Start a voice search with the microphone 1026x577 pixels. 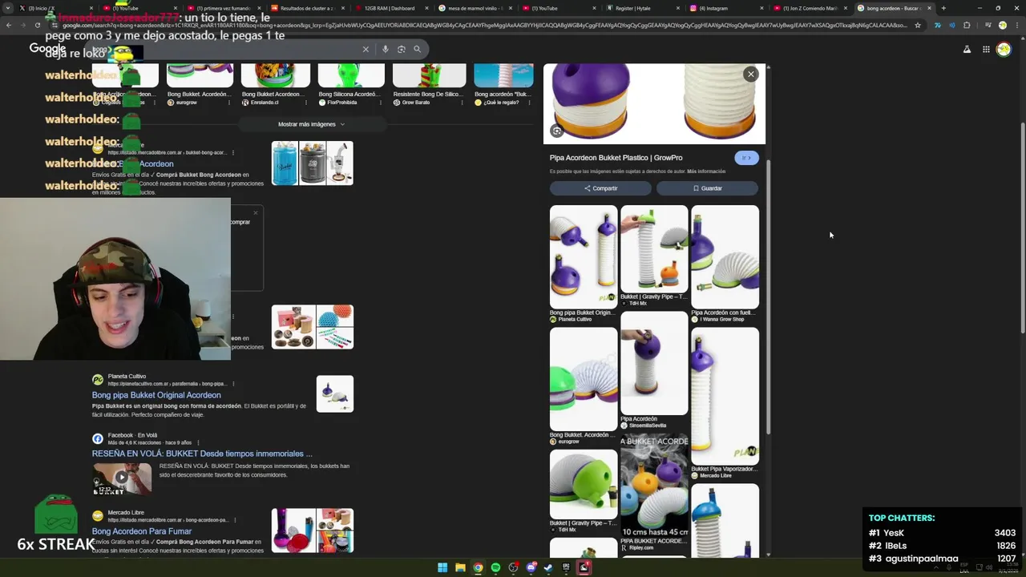pos(386,49)
